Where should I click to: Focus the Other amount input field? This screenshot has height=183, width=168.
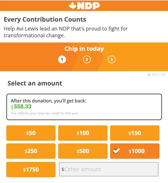tap(109, 169)
